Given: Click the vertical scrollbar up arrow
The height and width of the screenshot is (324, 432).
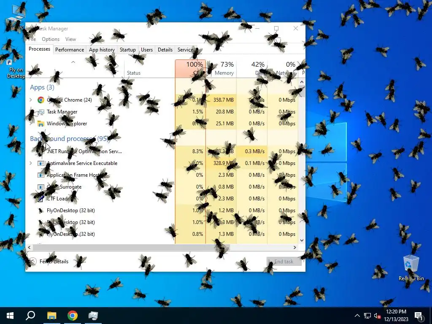Looking at the screenshot, I should [x=302, y=82].
